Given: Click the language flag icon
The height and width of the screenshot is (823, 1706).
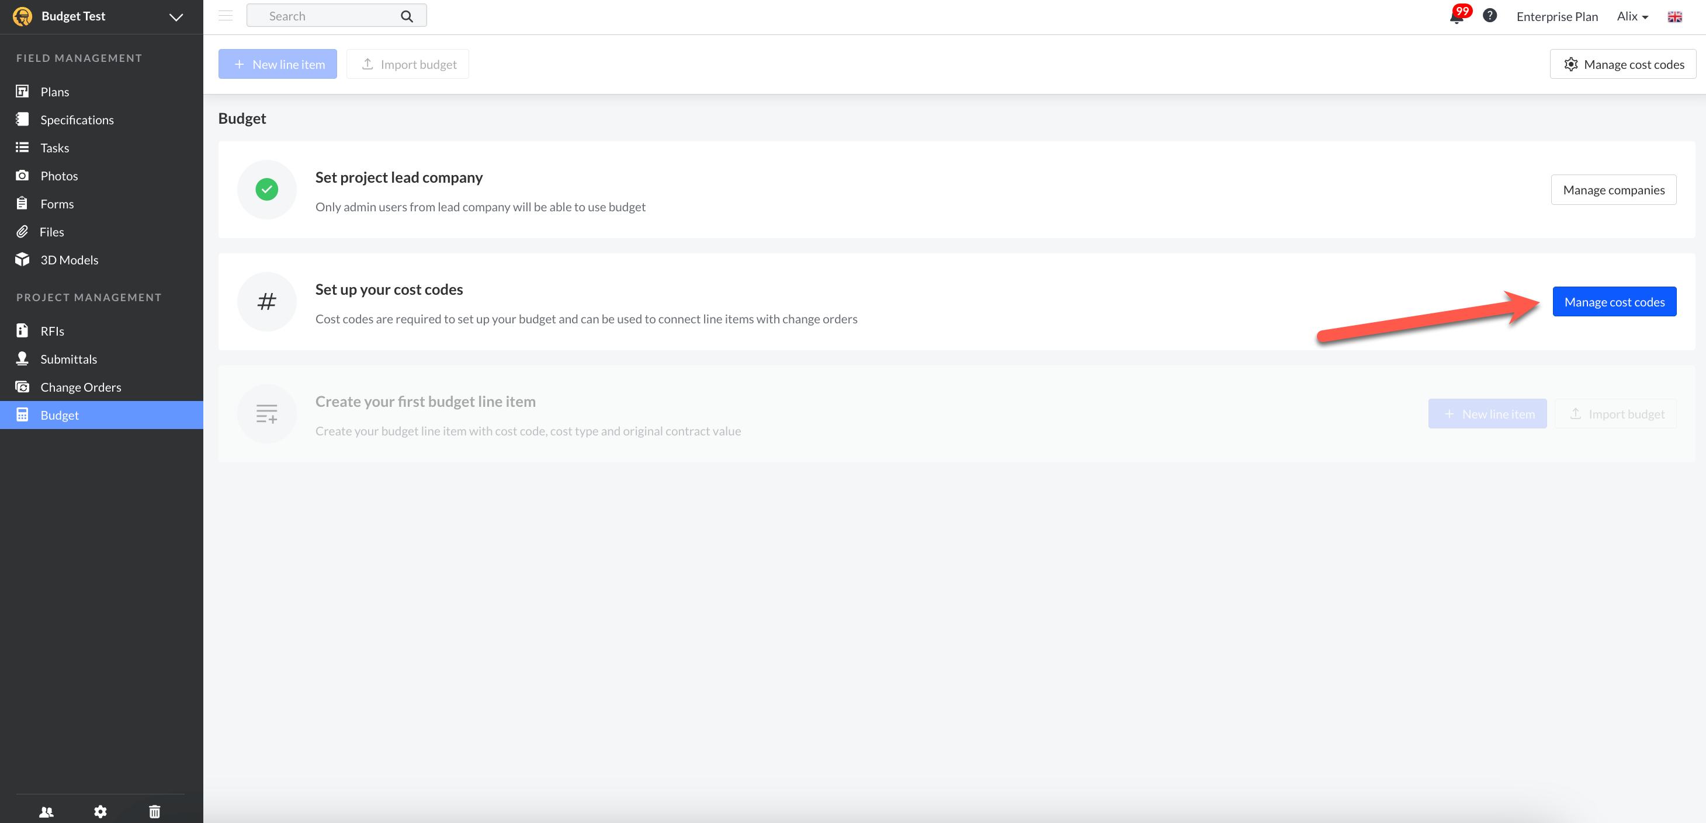Looking at the screenshot, I should click(x=1674, y=16).
